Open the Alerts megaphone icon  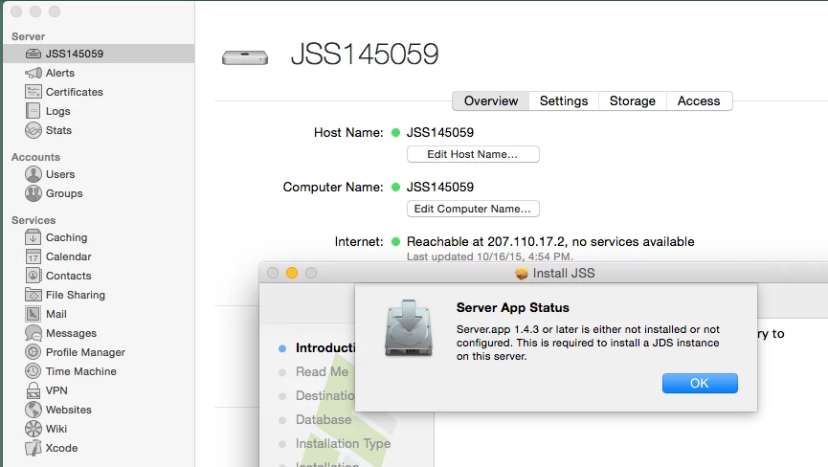(x=33, y=73)
